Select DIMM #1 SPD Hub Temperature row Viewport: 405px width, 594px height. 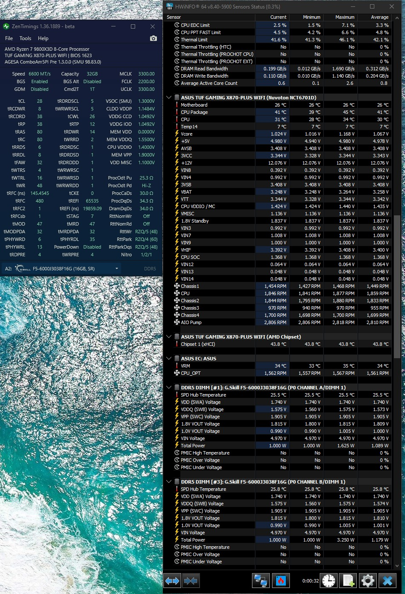click(x=278, y=395)
